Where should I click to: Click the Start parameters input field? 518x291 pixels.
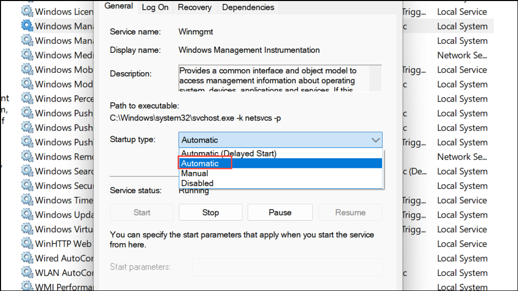(x=287, y=267)
